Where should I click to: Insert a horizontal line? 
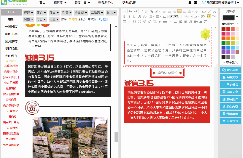tap(130, 21)
